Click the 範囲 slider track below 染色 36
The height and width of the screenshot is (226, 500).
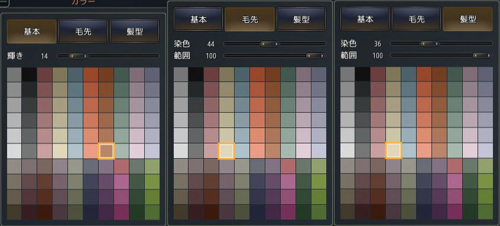pyautogui.click(x=441, y=55)
